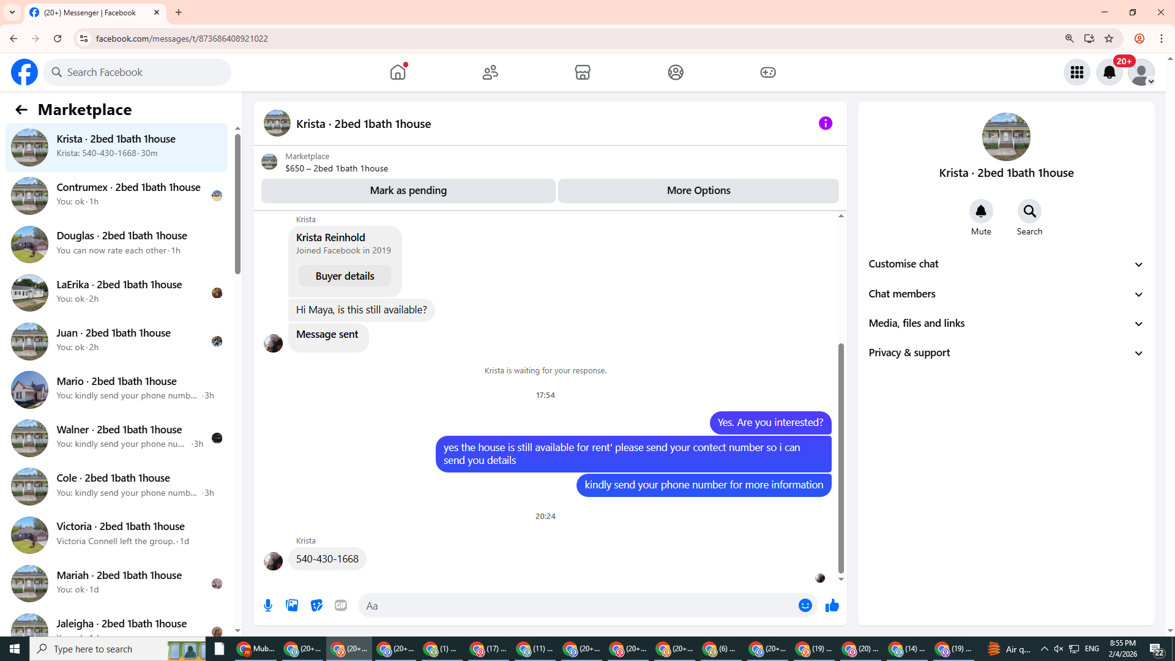
Task: Open the emoji picker in message box
Action: [805, 605]
